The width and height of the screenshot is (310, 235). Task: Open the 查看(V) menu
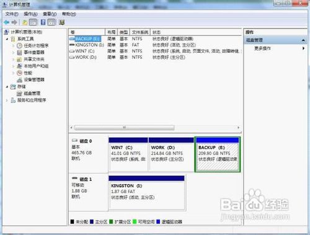(50, 14)
